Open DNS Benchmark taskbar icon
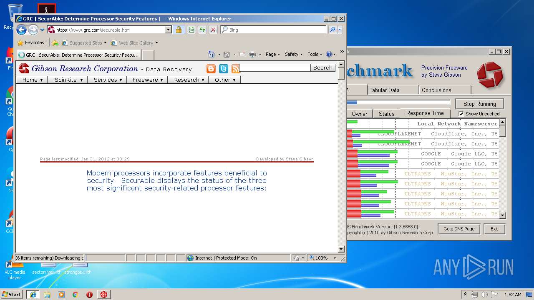The image size is (534, 300). tap(103, 294)
